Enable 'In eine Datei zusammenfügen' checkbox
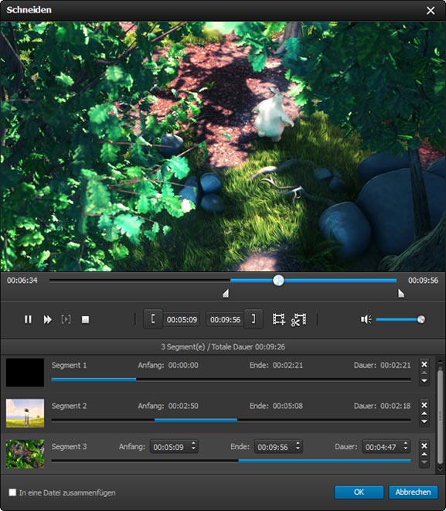 click(12, 492)
